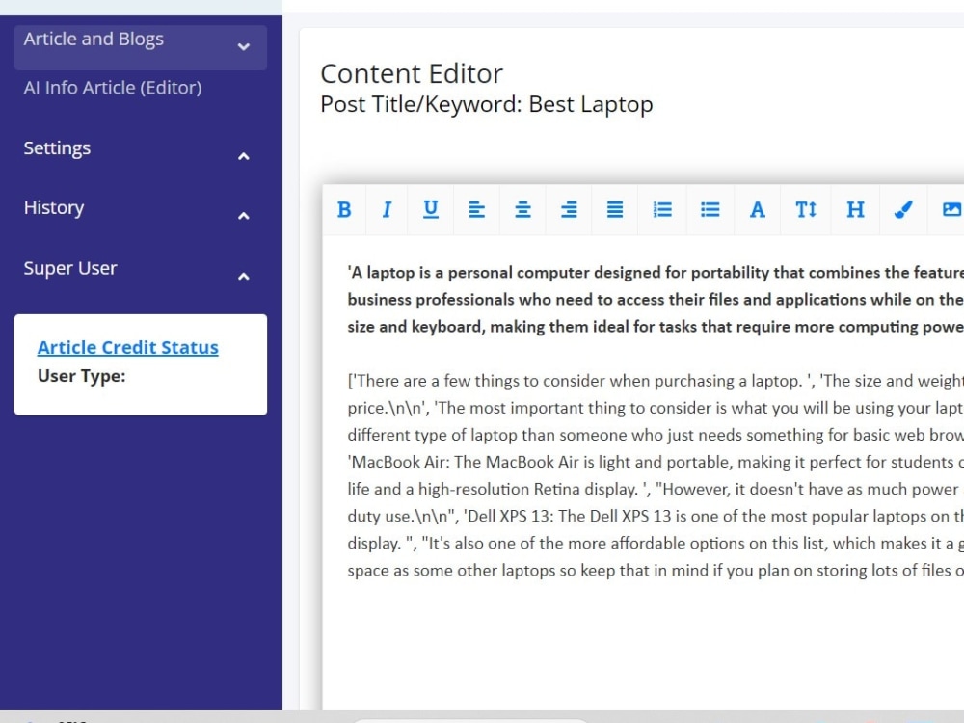Screen dimensions: 964x723
Task: Open the Super User sidebar menu
Action: (70, 268)
